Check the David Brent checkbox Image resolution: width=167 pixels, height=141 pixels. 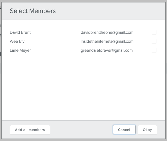[154, 32]
